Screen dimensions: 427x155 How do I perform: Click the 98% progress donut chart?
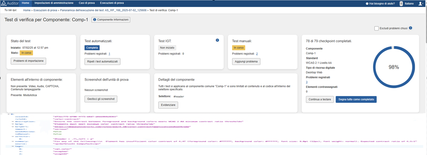pos(394,67)
